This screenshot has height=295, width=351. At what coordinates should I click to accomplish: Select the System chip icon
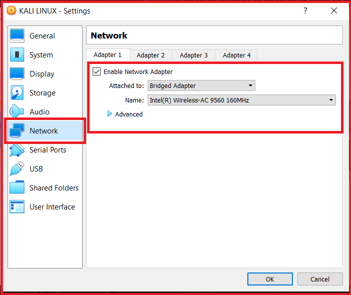(17, 54)
